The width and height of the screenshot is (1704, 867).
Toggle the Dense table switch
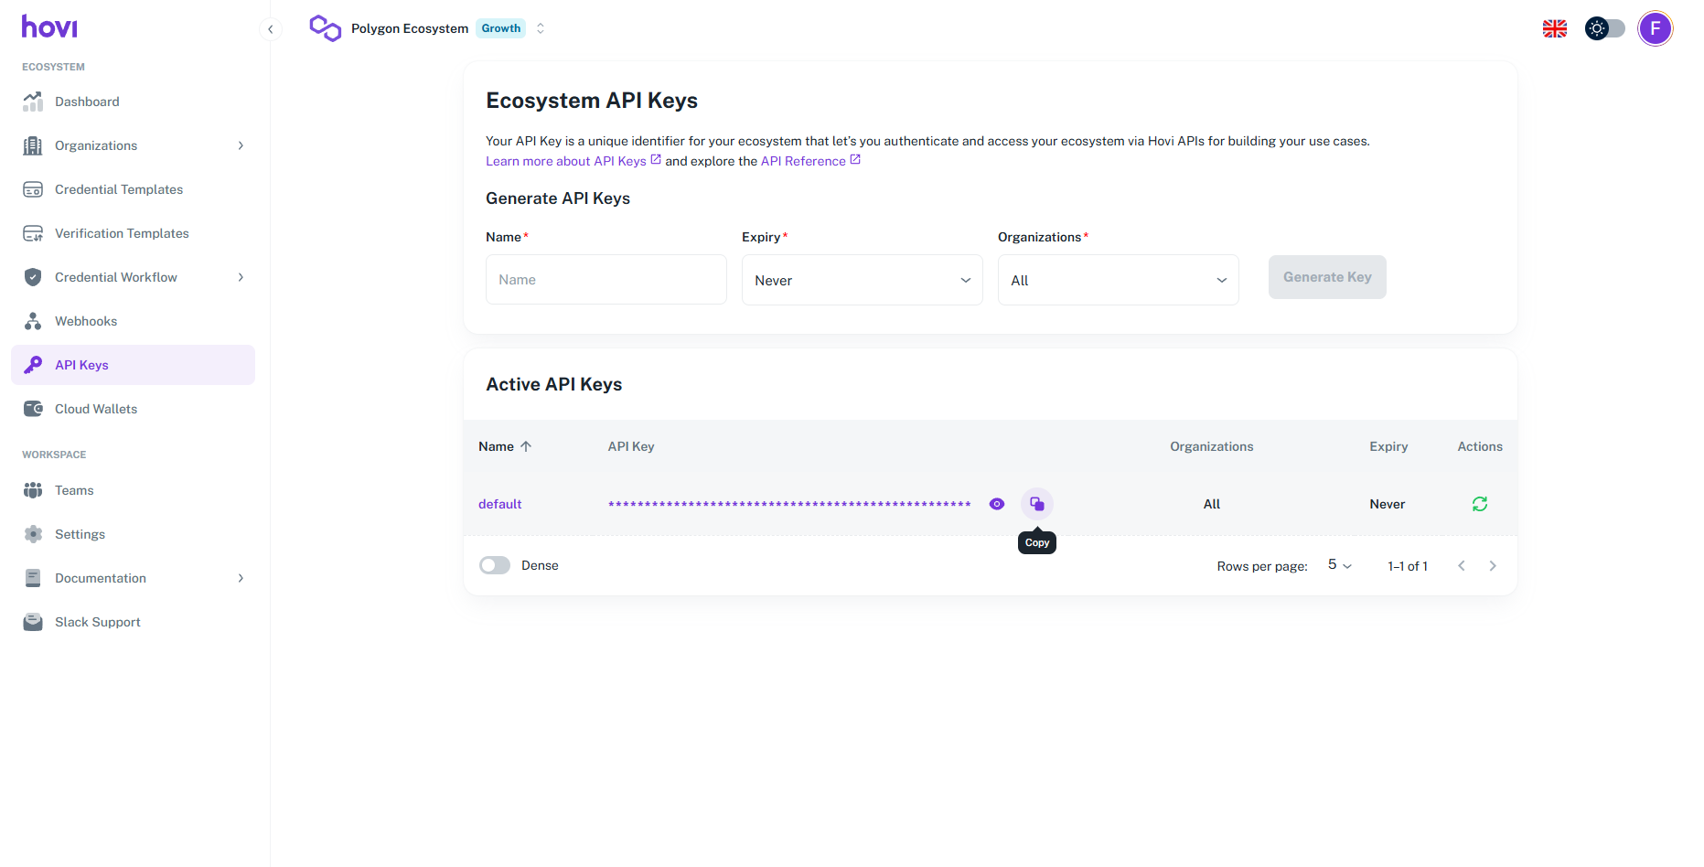pos(495,565)
